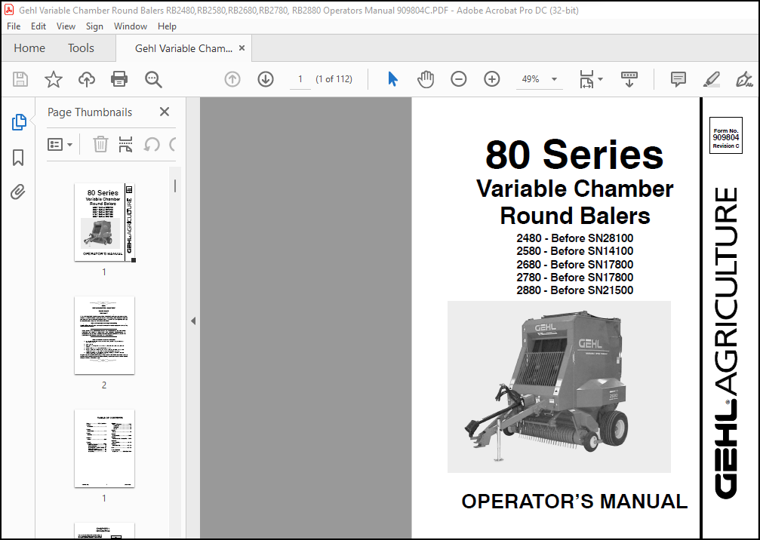
Task: Click the '80 Series' title text
Action: (x=574, y=155)
